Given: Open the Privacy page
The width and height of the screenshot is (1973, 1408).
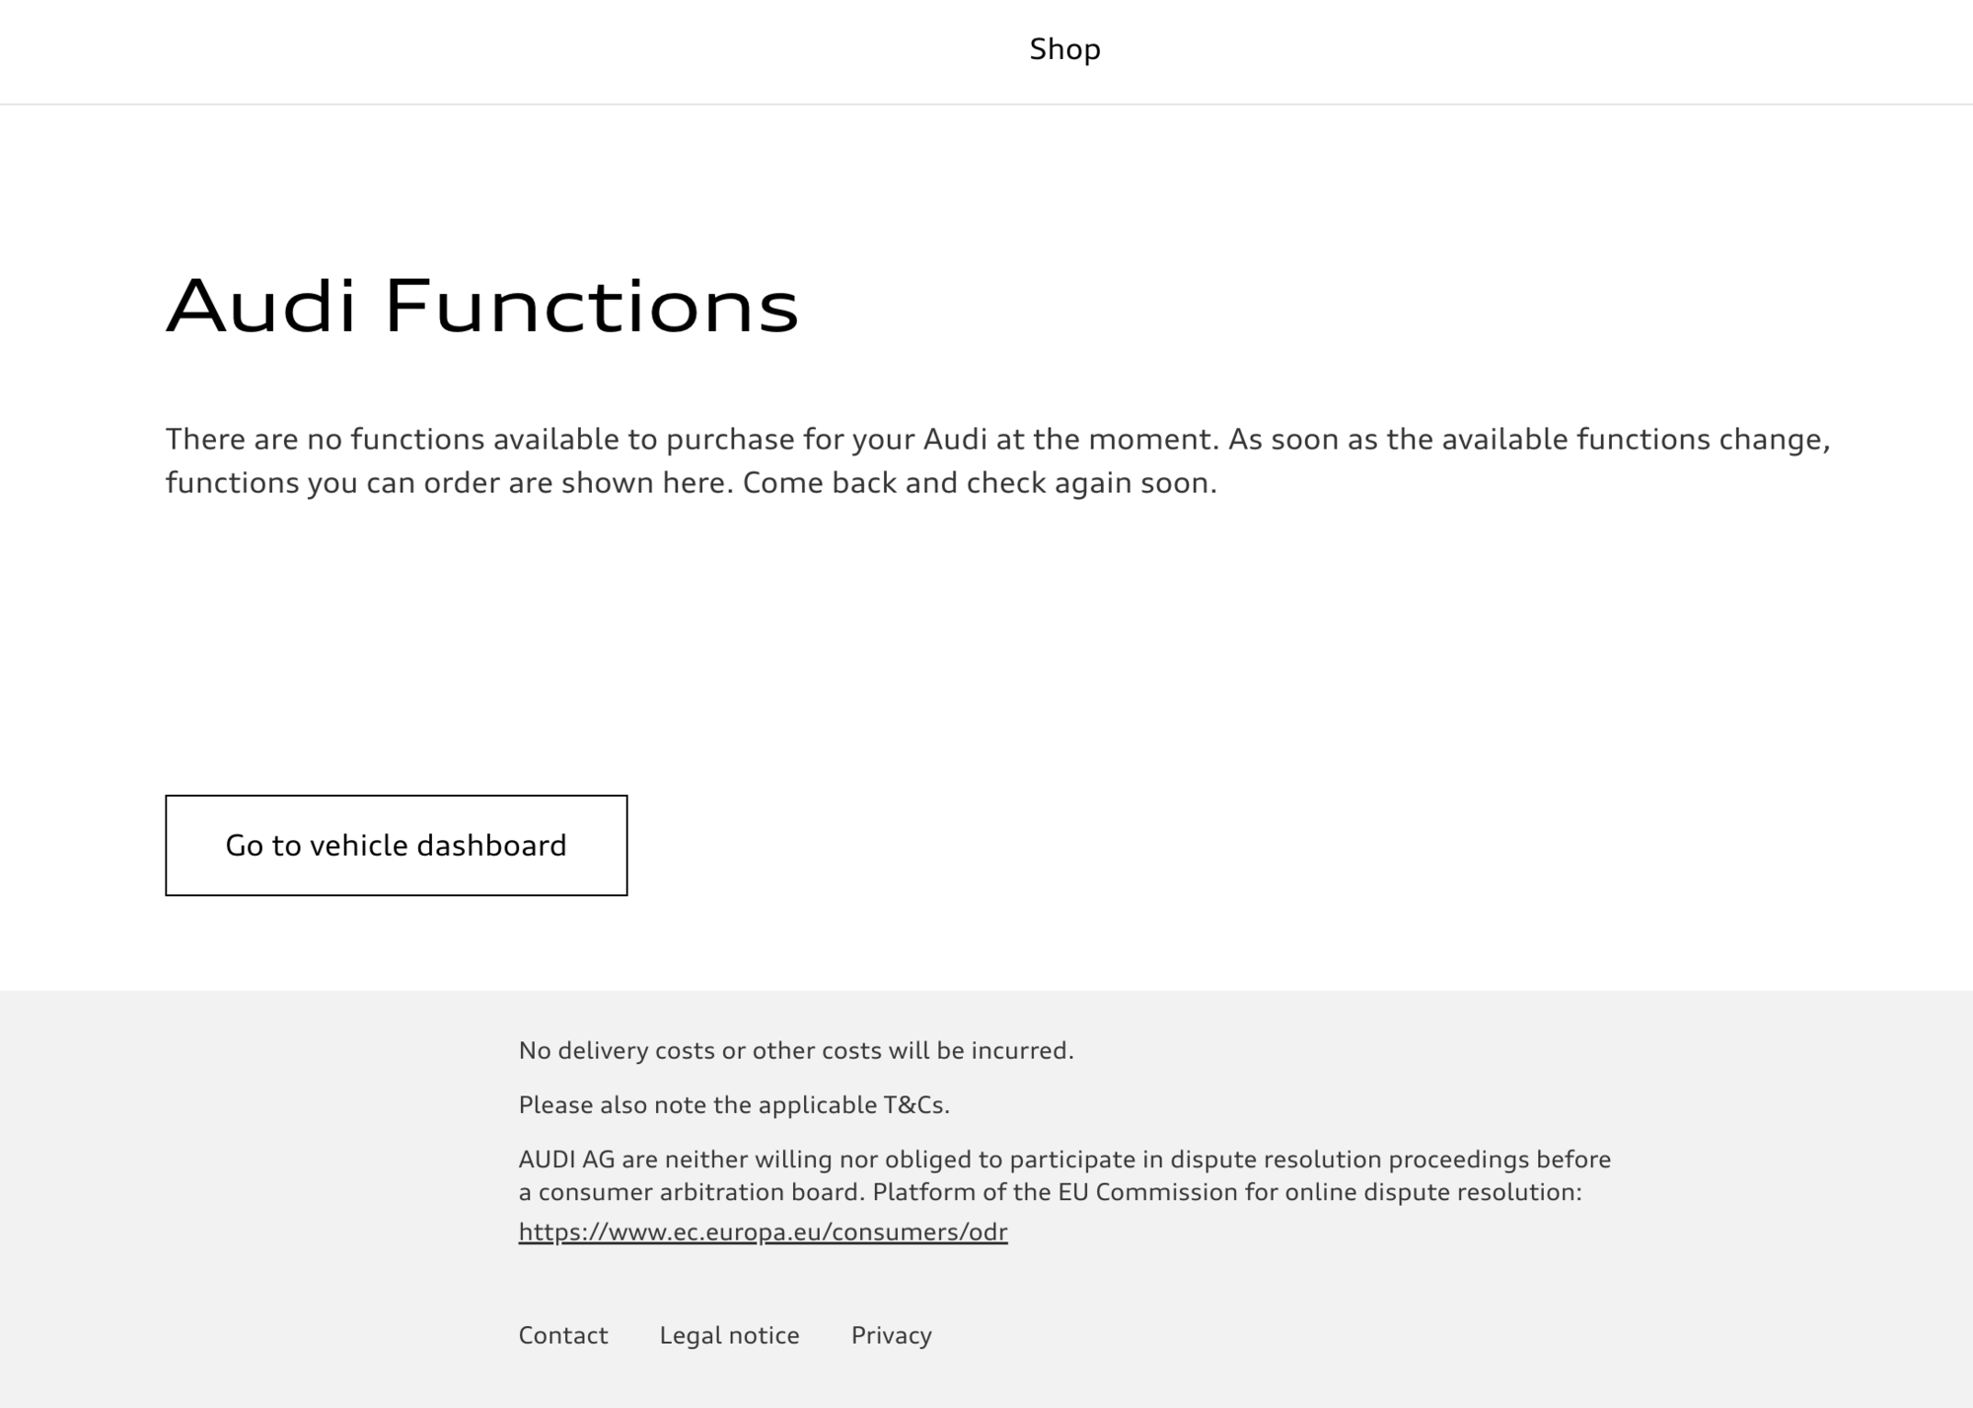Looking at the screenshot, I should click(x=891, y=1334).
